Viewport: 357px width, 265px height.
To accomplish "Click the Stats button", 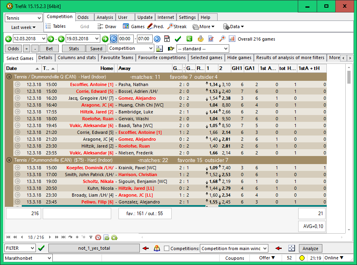I will (74, 49).
